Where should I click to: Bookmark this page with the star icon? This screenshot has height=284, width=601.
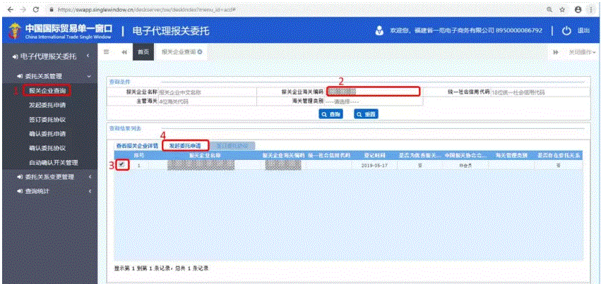(564, 8)
